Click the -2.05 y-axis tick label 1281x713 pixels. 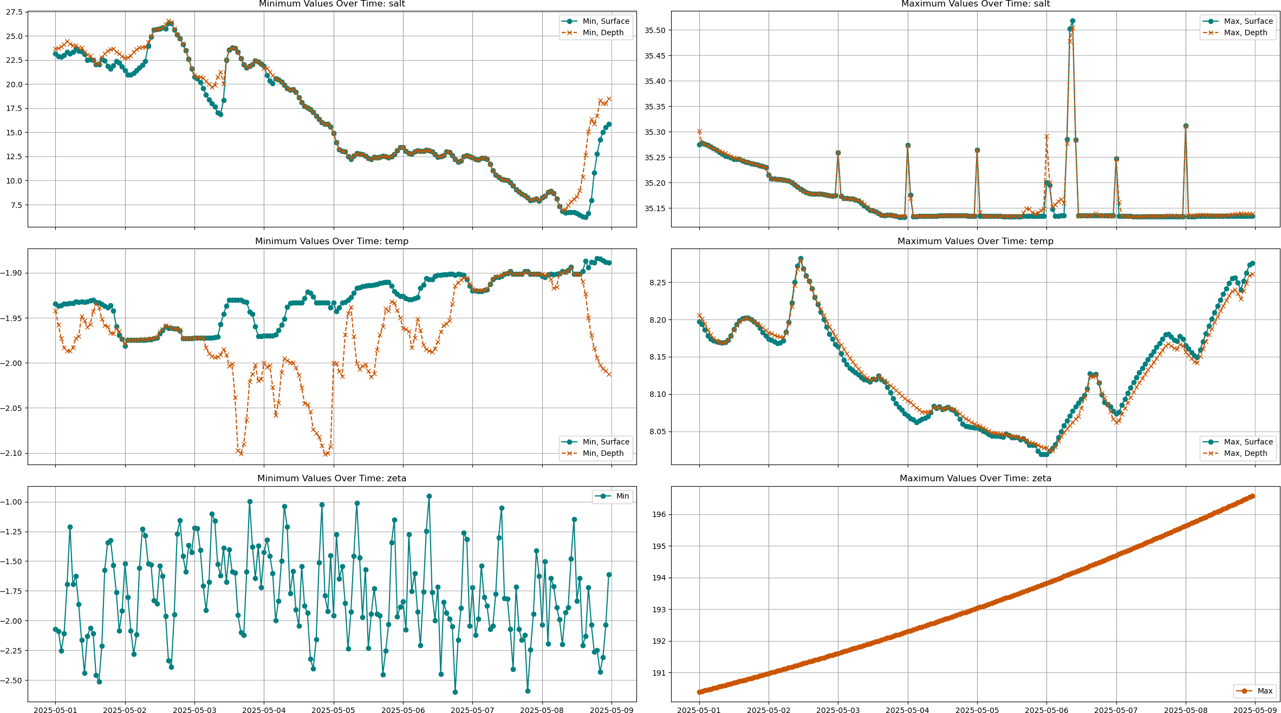11,408
